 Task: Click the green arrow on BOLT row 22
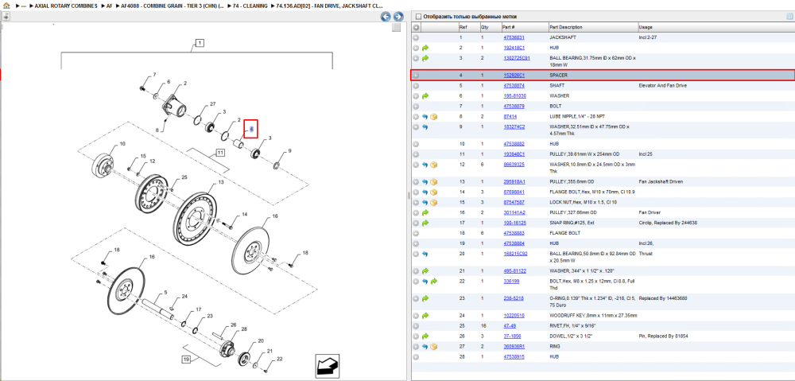coord(434,281)
